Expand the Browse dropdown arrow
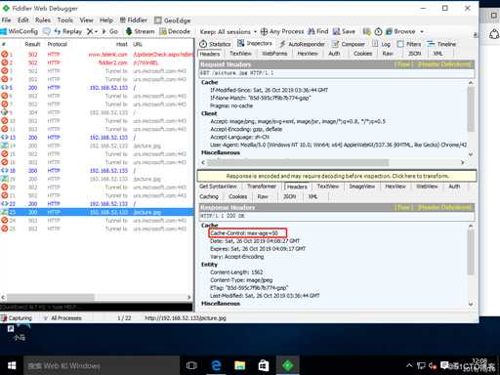 pos(422,31)
